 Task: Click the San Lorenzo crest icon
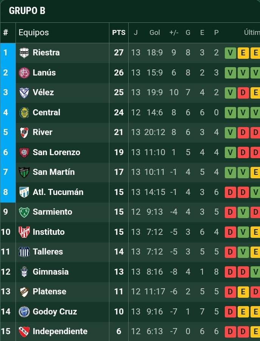point(24,152)
